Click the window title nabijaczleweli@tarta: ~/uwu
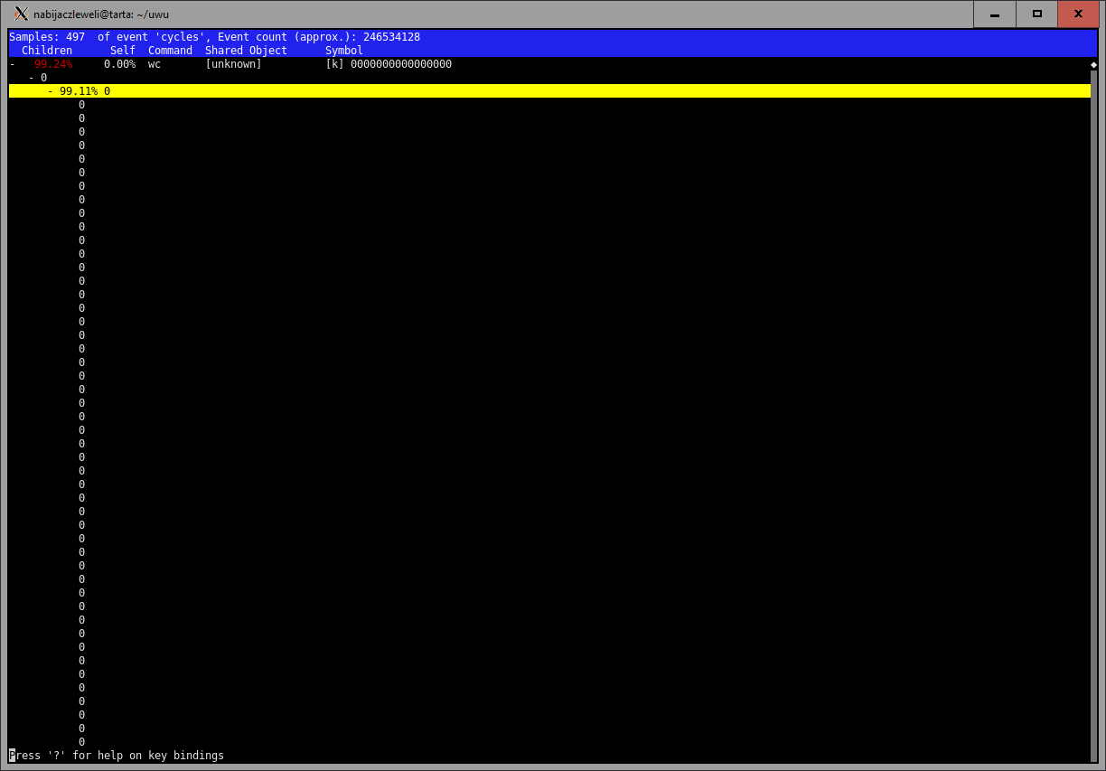 tap(101, 14)
